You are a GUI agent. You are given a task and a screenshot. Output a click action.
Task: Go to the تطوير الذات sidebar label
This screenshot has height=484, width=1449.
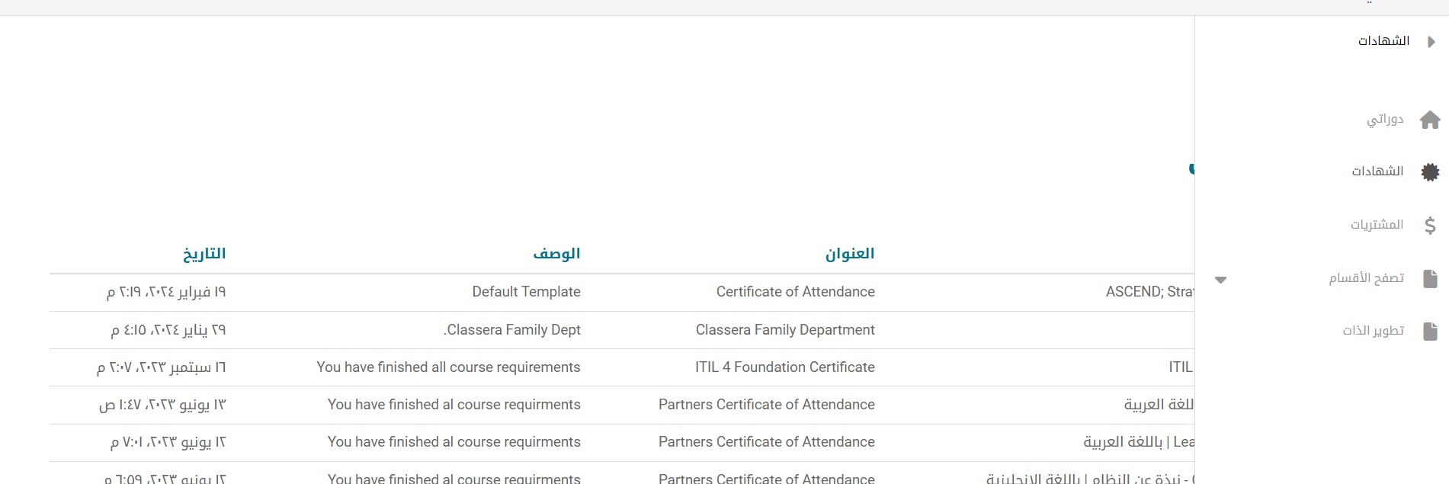click(1373, 331)
